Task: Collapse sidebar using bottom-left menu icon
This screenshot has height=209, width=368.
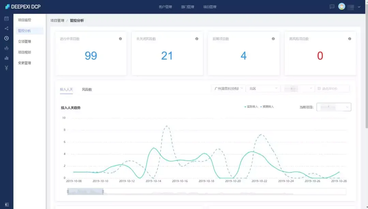Action: 7,205
